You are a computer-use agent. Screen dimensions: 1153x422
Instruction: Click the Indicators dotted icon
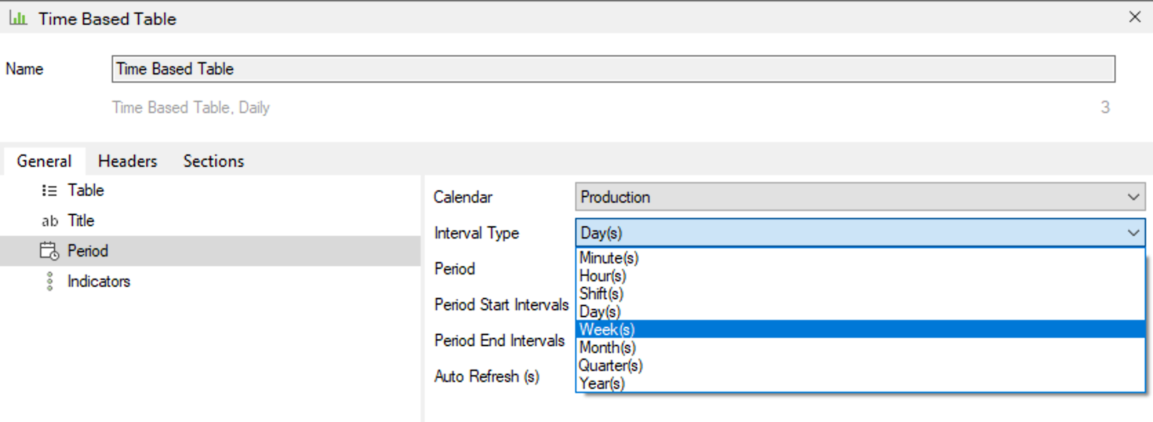pyautogui.click(x=50, y=281)
